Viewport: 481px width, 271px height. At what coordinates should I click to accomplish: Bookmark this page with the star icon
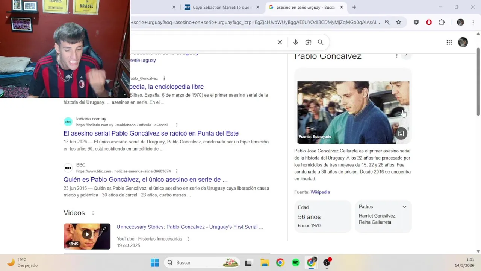[x=399, y=22]
